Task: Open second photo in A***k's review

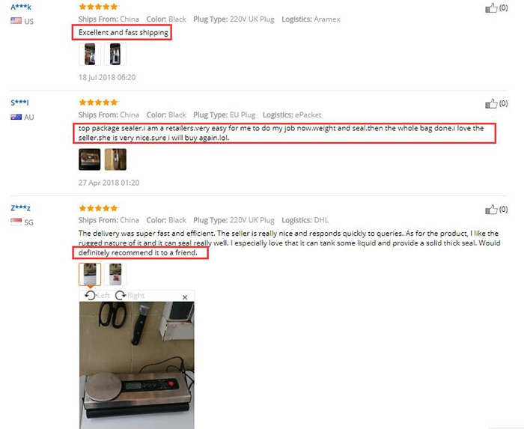Action: click(x=115, y=54)
